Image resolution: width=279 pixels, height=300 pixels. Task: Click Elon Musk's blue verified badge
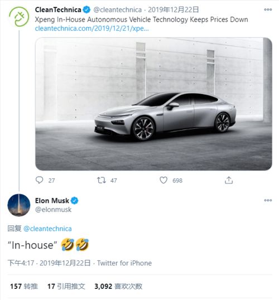[74, 201]
